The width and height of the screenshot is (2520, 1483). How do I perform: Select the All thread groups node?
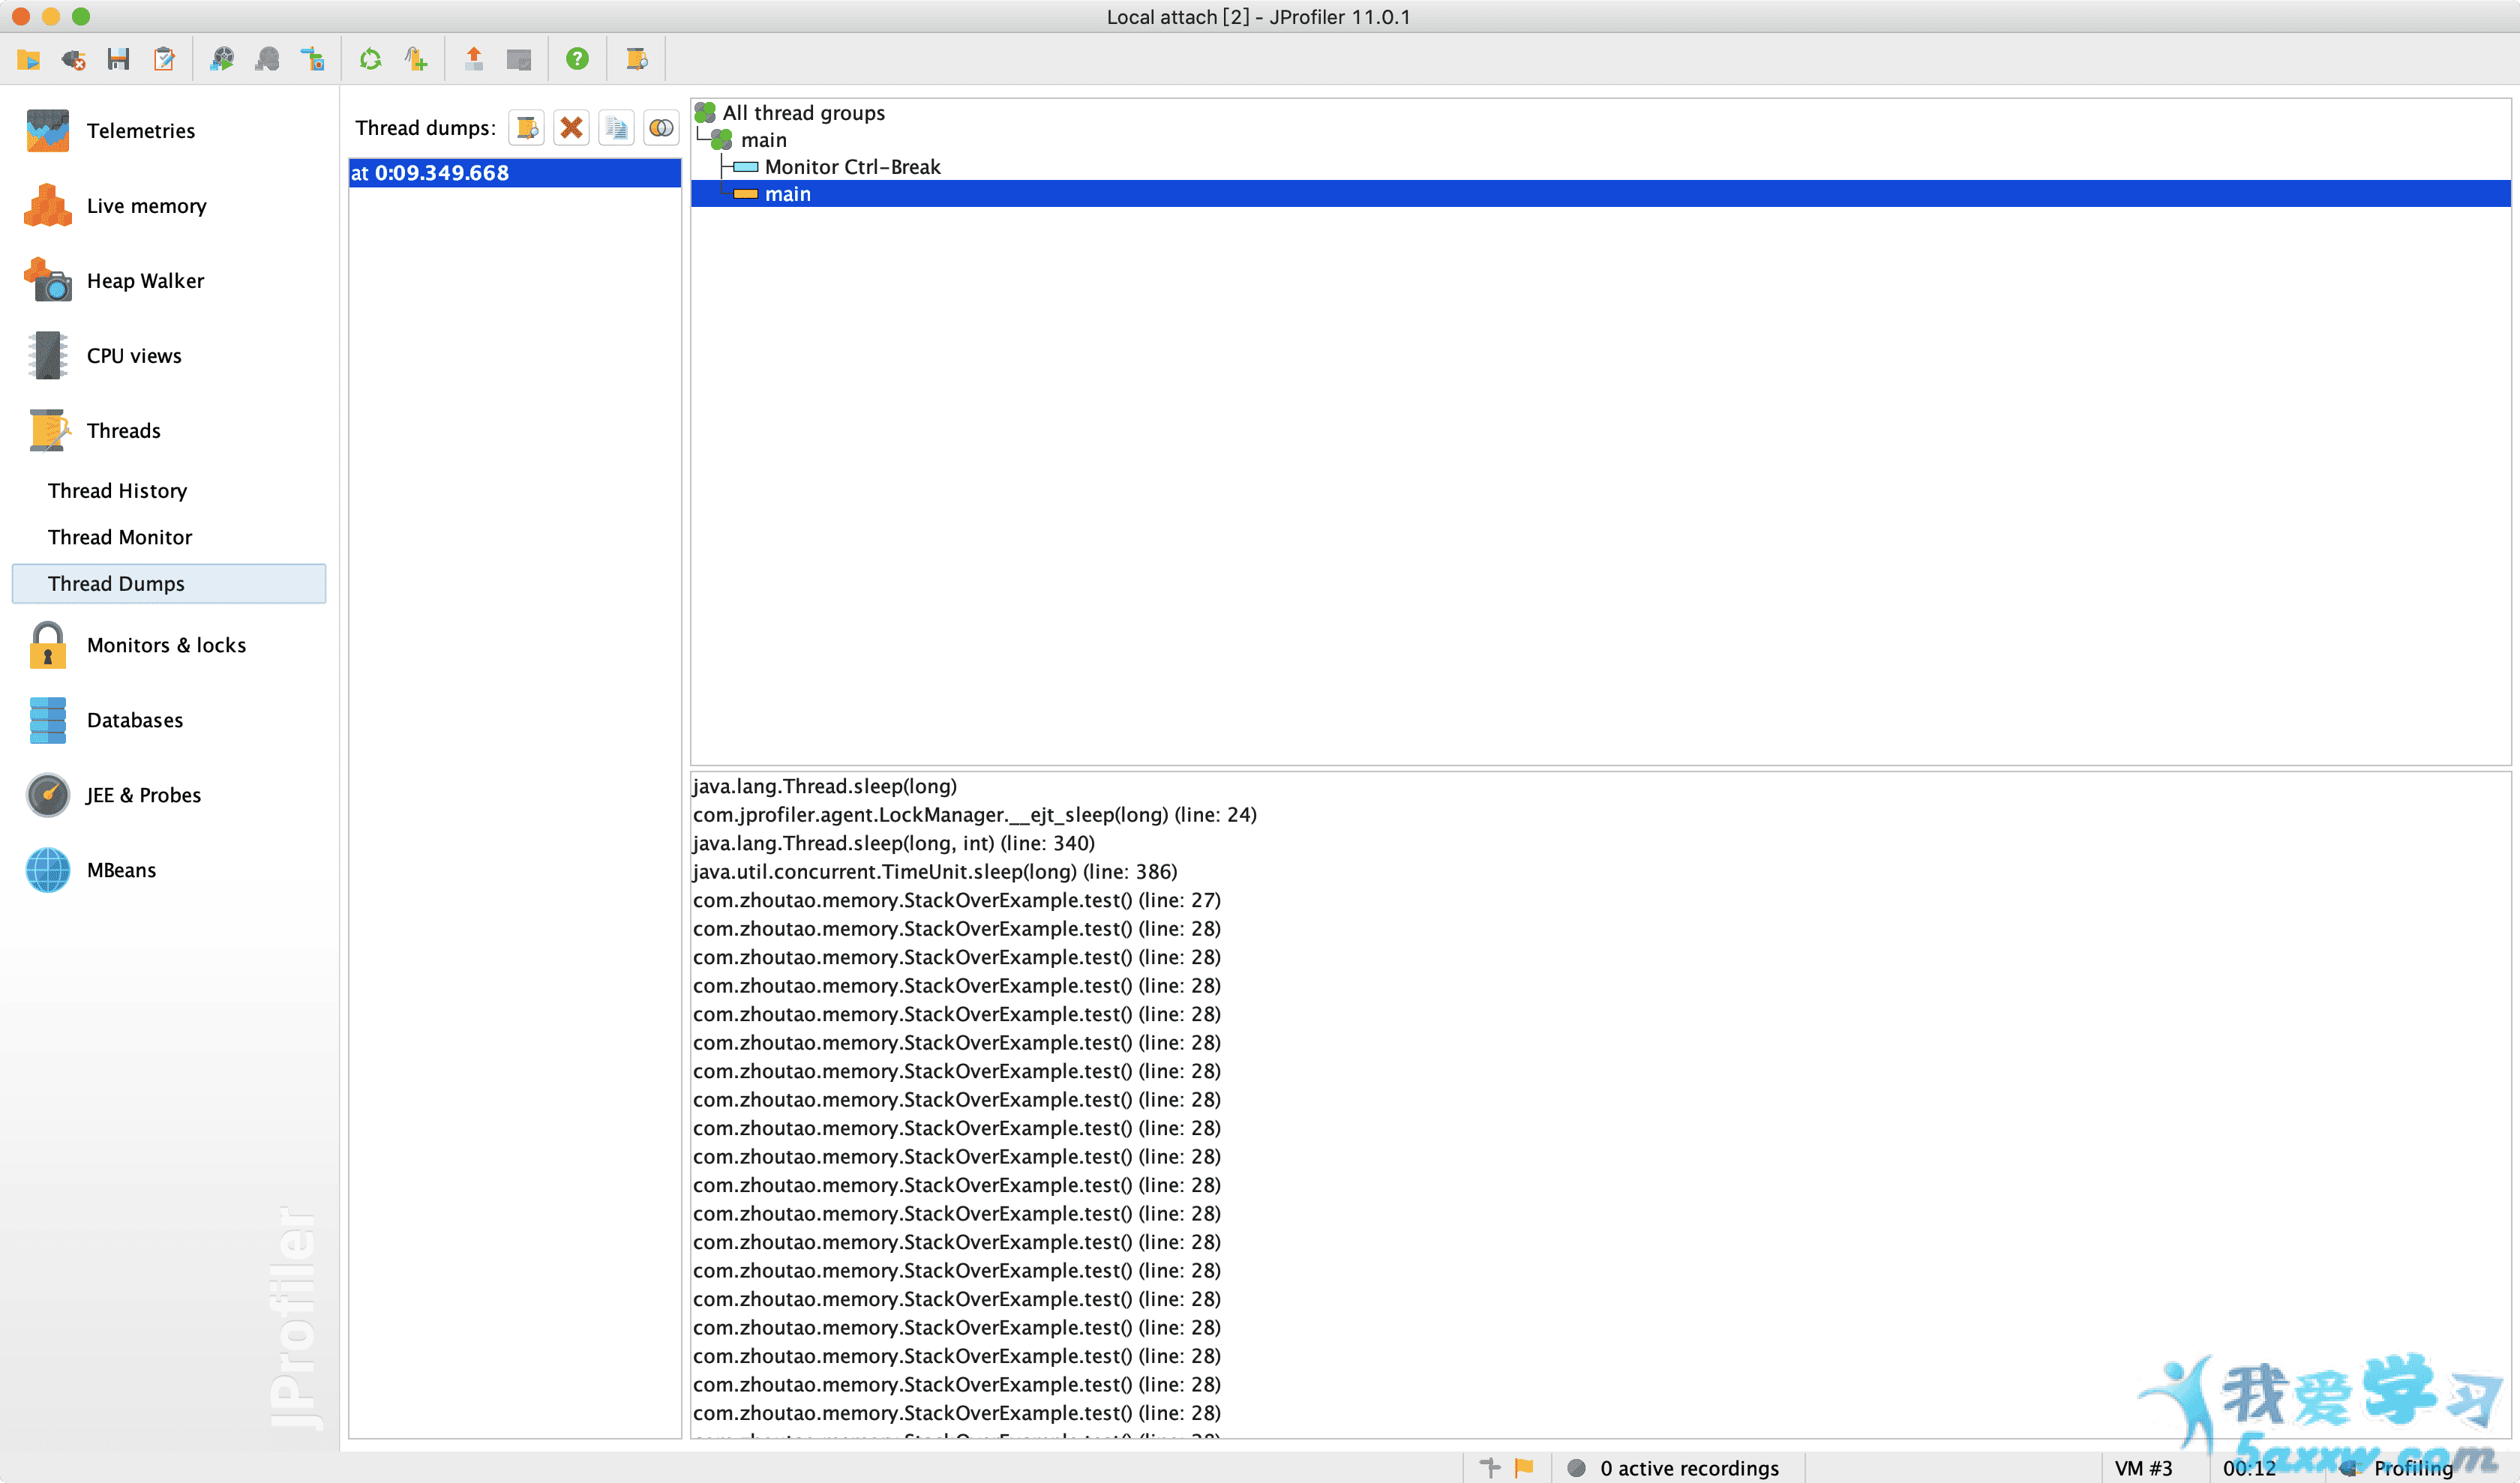(803, 113)
